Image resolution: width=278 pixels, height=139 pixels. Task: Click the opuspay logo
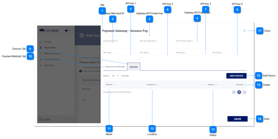point(50,30)
